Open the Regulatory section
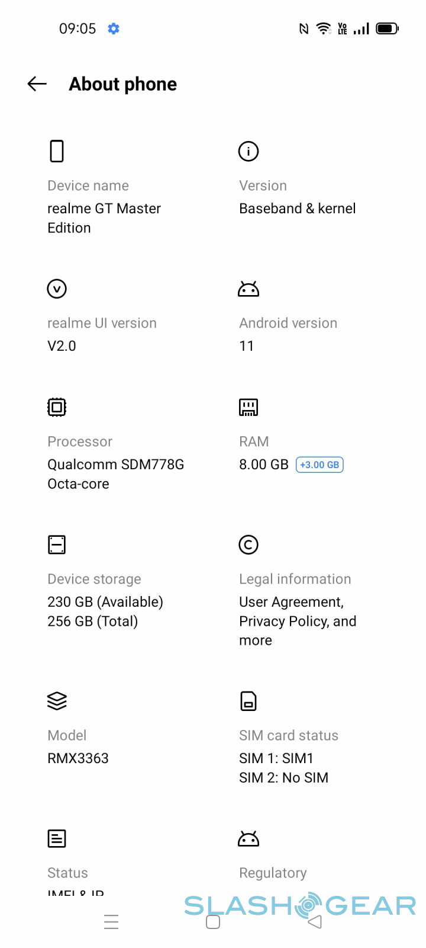The image size is (426, 948). click(273, 873)
